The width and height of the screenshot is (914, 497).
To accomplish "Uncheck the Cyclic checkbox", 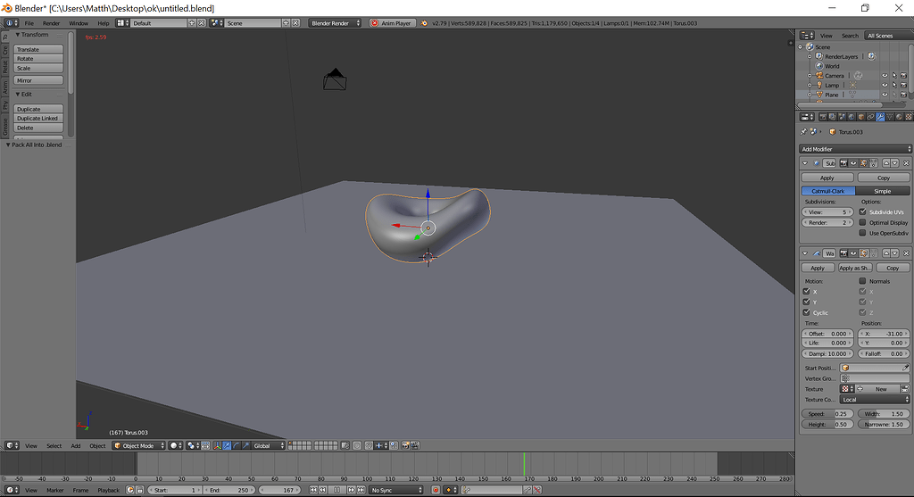I will (x=806, y=312).
